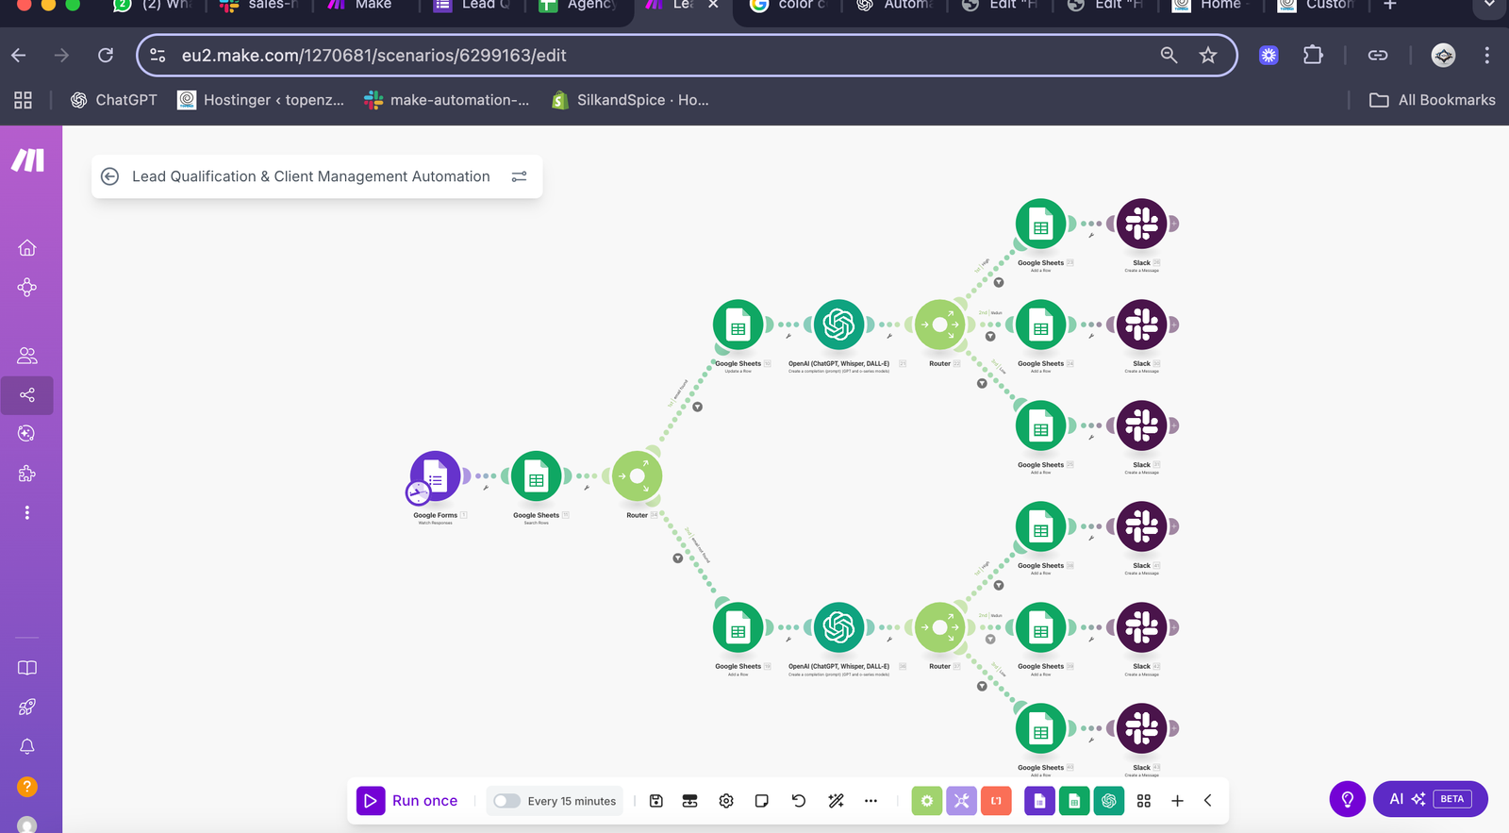Screen dimensions: 1509x833
Task: Save the scenario with the disk icon
Action: click(x=656, y=801)
